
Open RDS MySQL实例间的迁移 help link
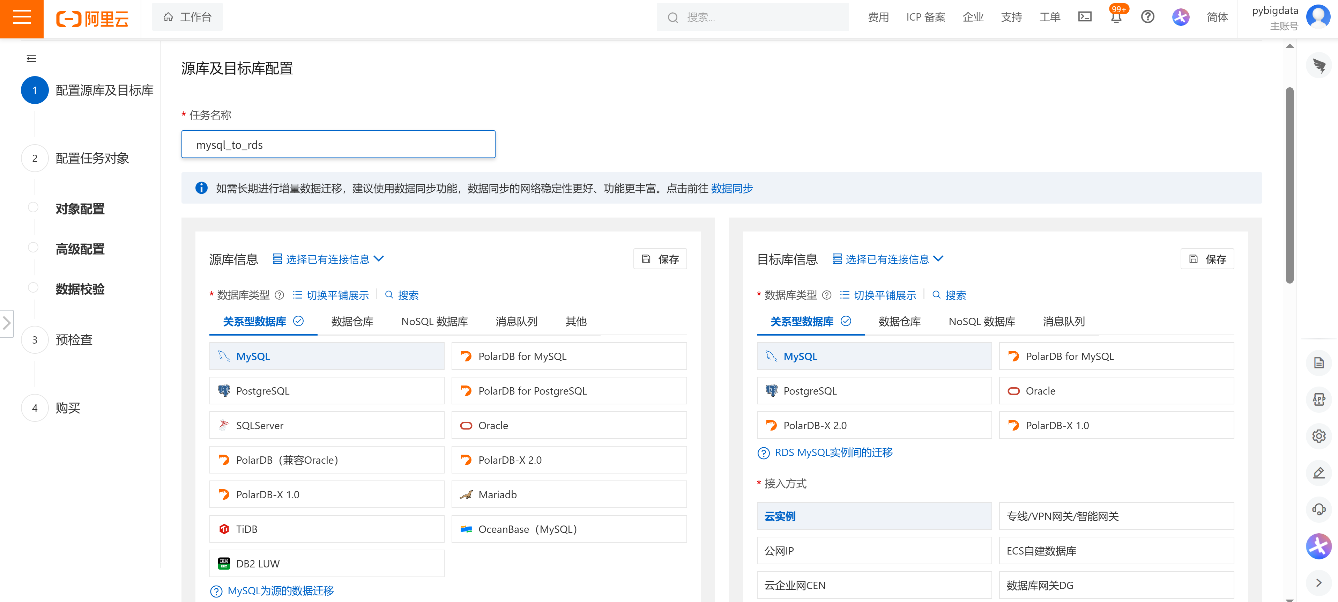[x=834, y=453]
